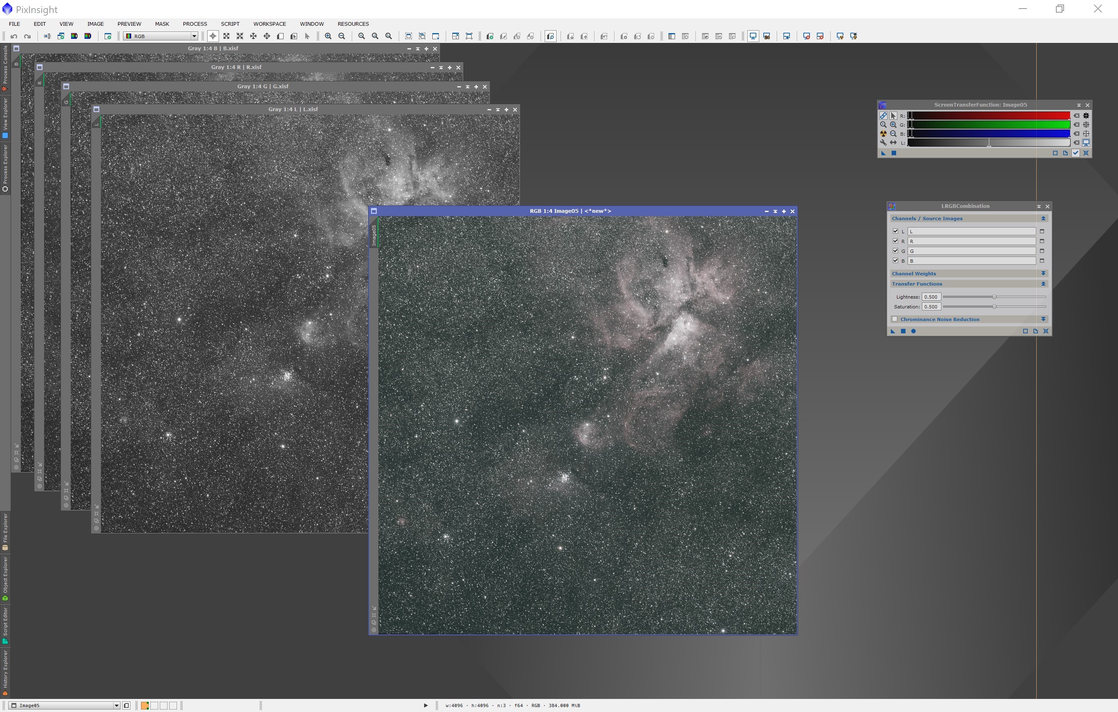
Task: Select the Zoom Out magnifier in toolbar
Action: tap(342, 36)
